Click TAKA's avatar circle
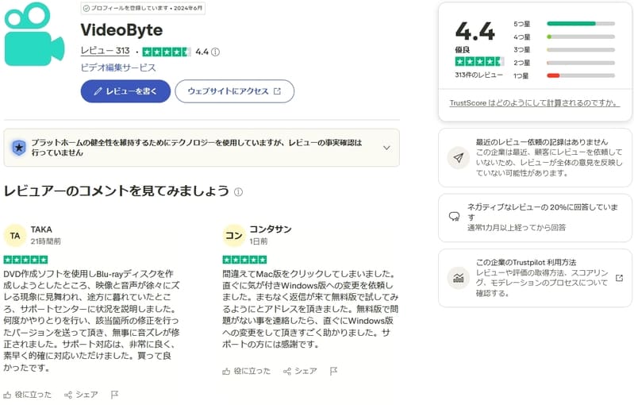Image resolution: width=634 pixels, height=405 pixels. point(15,236)
